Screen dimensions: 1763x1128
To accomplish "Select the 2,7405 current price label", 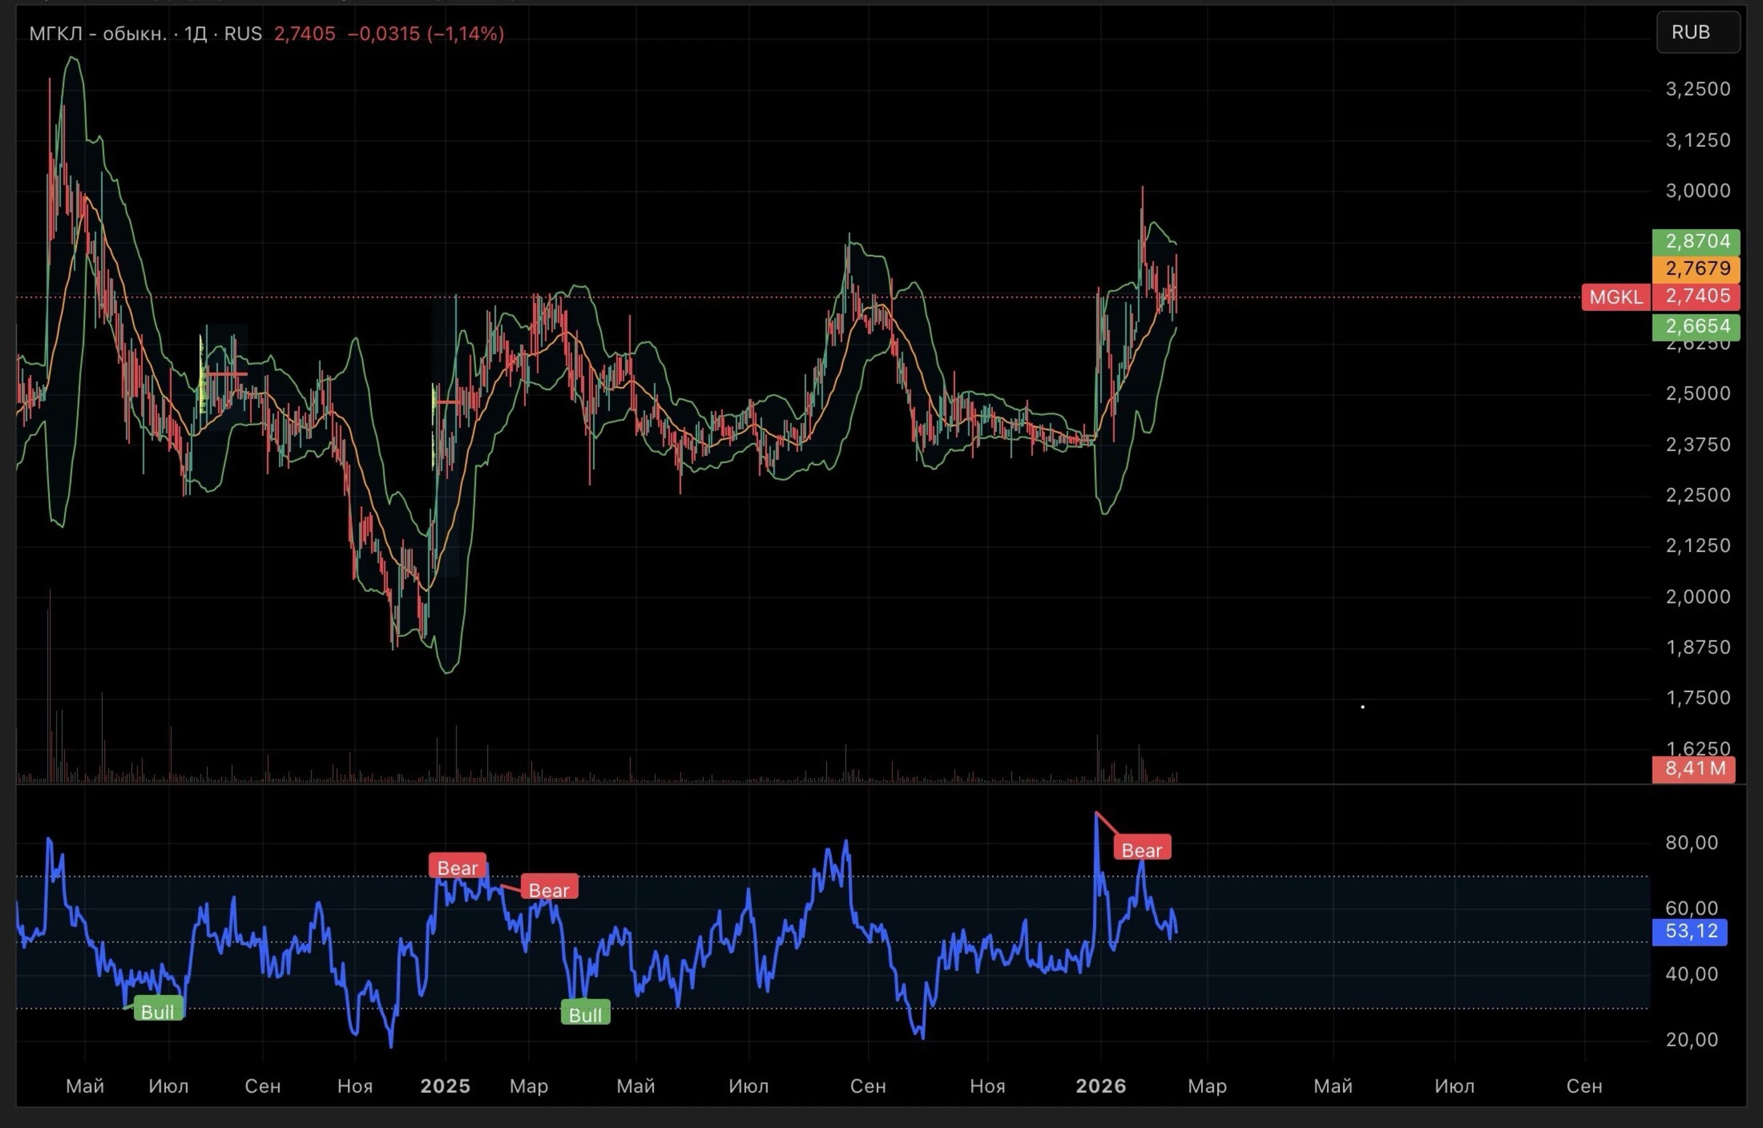I will [x=1697, y=297].
